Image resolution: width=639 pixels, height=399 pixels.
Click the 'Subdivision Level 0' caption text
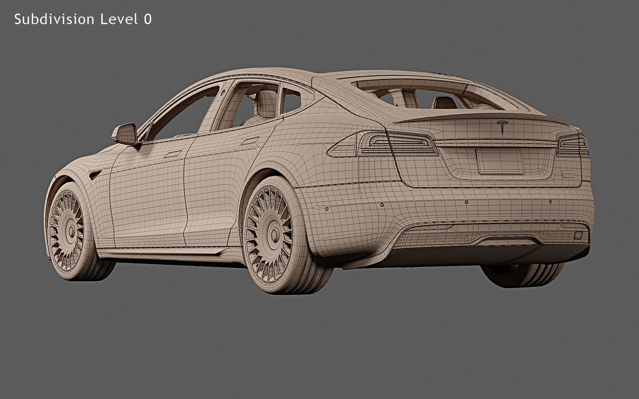[x=83, y=19]
